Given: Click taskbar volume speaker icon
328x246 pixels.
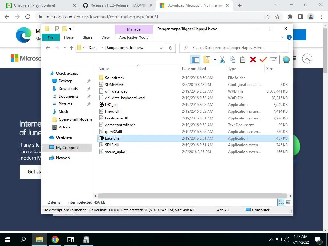Looking at the screenshot, I should [x=287, y=240].
